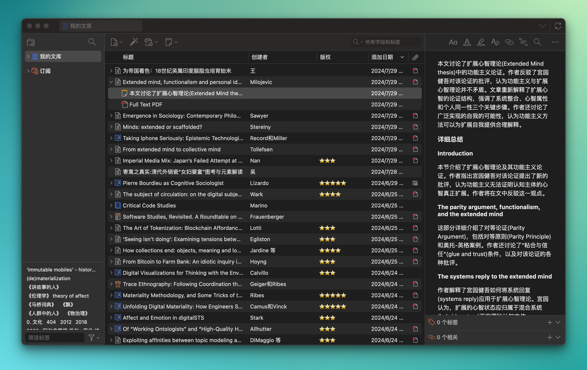Screen dimensions: 587x370
Task: Select the child note '本文讨论了扩展心智理论' row
Action: (265, 93)
